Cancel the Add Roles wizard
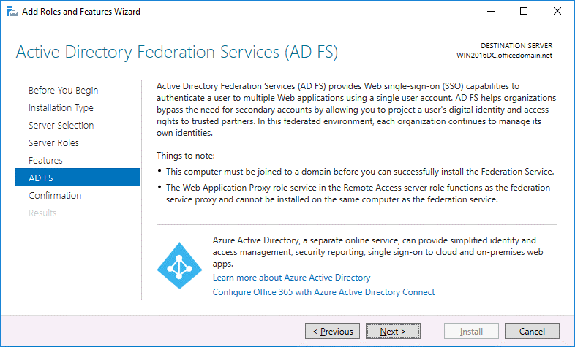 pyautogui.click(x=532, y=332)
